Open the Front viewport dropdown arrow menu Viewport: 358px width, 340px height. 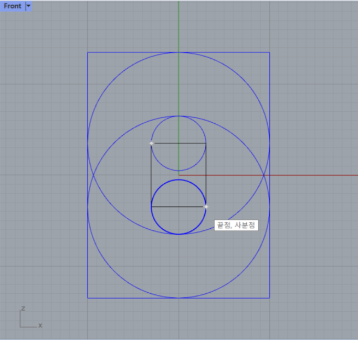point(28,6)
